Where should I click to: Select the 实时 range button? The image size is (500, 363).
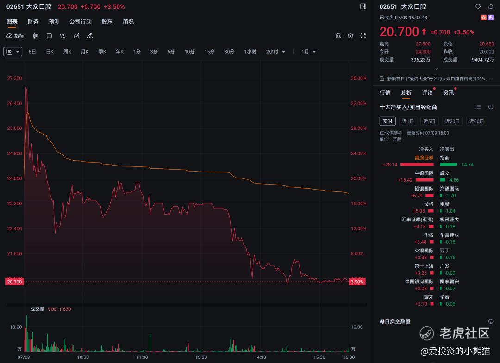[387, 121]
